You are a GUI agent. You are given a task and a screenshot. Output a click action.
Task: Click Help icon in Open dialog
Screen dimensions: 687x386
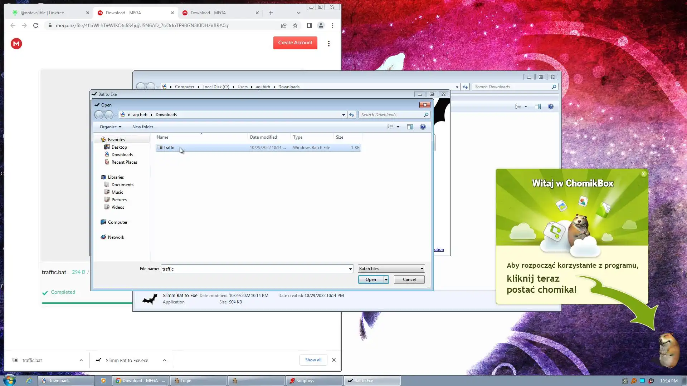423,127
